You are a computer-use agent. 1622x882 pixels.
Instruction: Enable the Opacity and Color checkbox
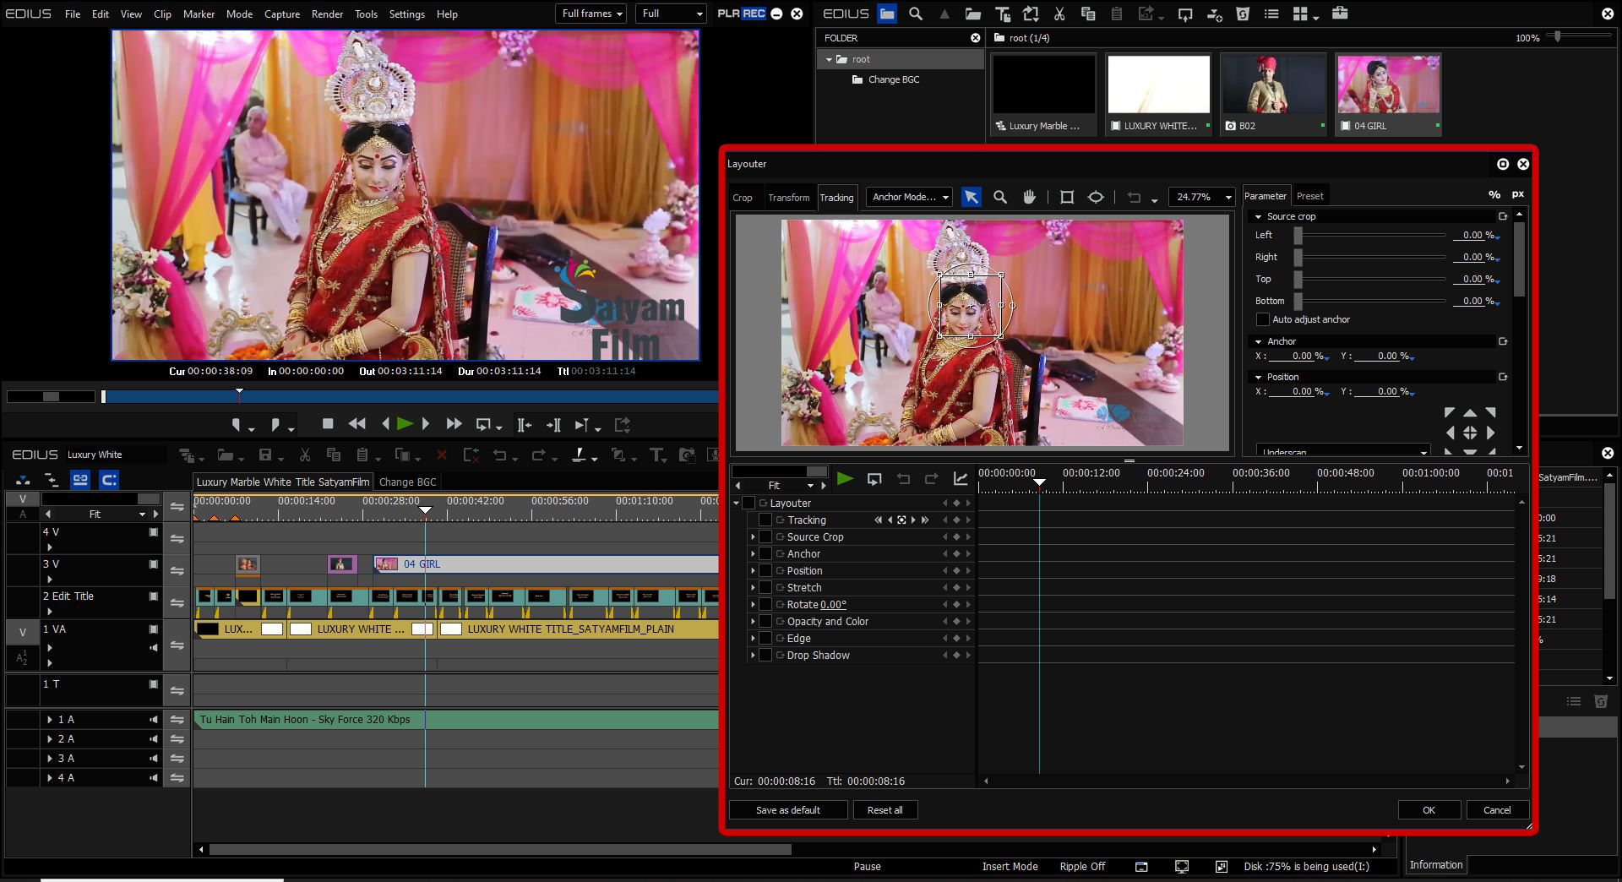click(765, 622)
